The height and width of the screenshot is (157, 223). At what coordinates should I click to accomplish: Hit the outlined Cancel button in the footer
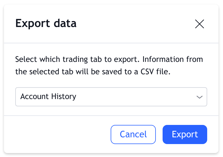point(133,134)
